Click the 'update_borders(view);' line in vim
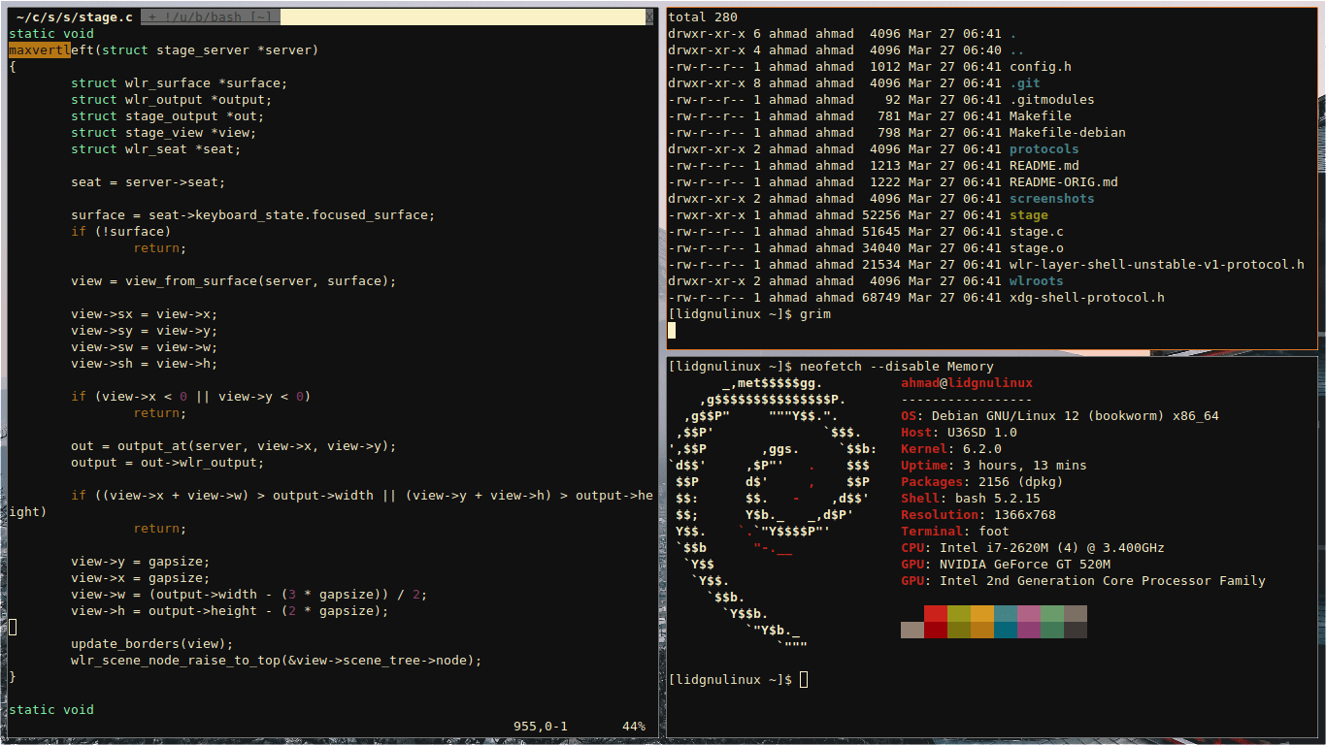The height and width of the screenshot is (745, 1326). tap(152, 643)
